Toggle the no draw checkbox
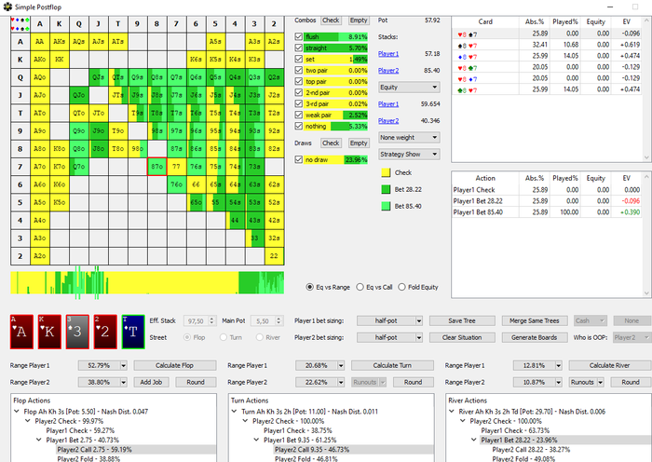Screen dimensions: 652x462 point(299,159)
